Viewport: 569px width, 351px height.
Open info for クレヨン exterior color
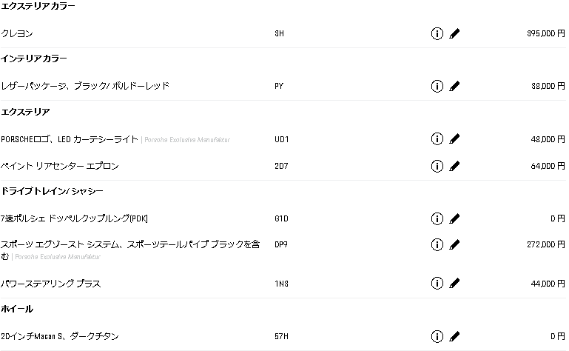(x=437, y=33)
